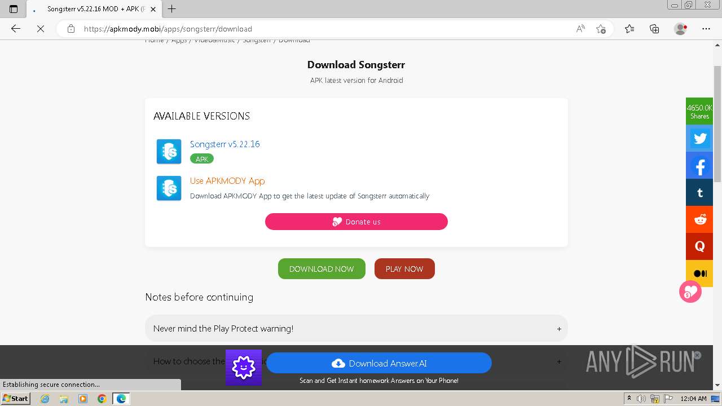Open the Use APKMODY App link
Viewport: 722px width, 406px height.
point(227,180)
